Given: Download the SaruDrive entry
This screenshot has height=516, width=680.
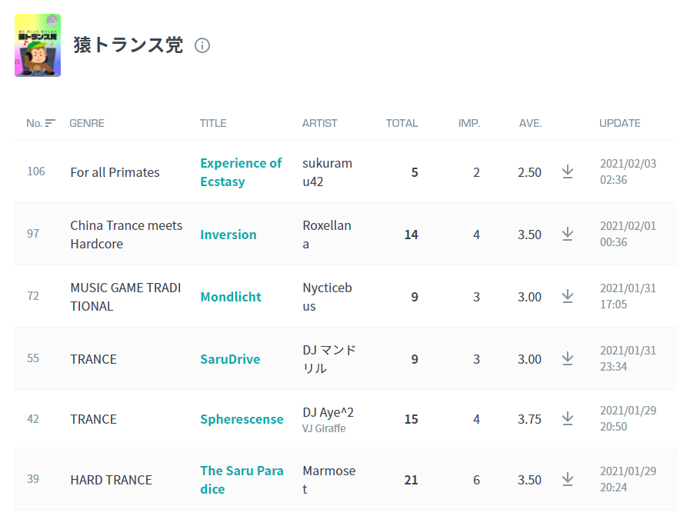Looking at the screenshot, I should [x=567, y=358].
